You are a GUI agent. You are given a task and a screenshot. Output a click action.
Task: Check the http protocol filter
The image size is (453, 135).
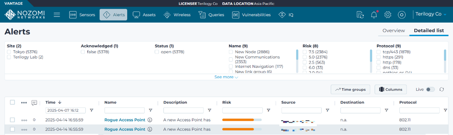tap(379, 62)
